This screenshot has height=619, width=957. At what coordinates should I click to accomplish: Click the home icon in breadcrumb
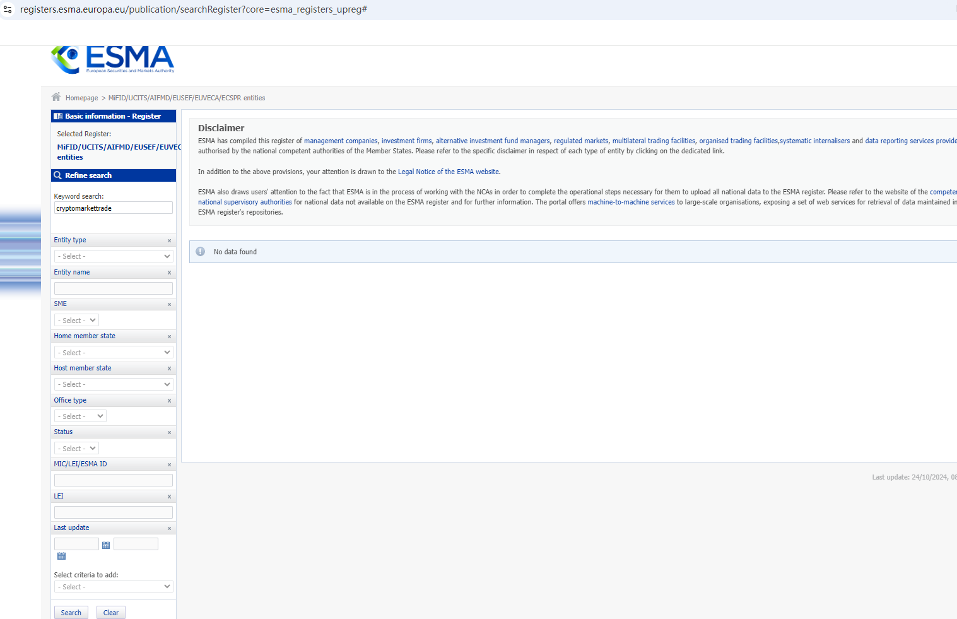pyautogui.click(x=56, y=97)
